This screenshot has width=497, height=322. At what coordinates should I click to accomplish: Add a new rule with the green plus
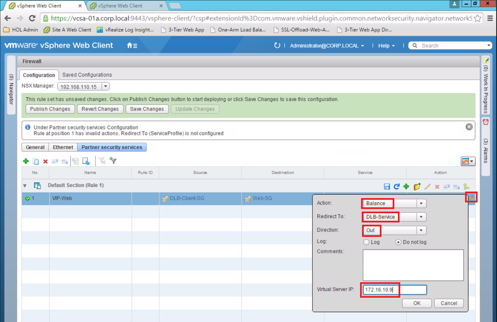26,161
